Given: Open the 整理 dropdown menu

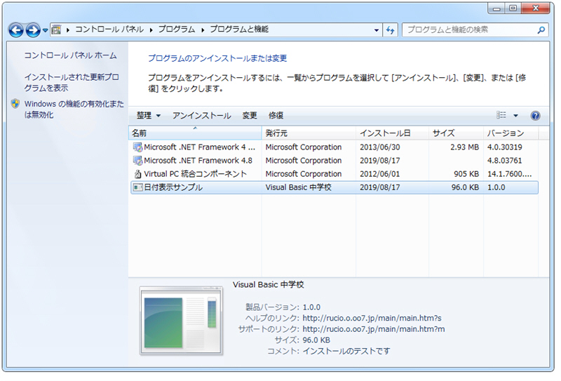Looking at the screenshot, I should pyautogui.click(x=148, y=116).
